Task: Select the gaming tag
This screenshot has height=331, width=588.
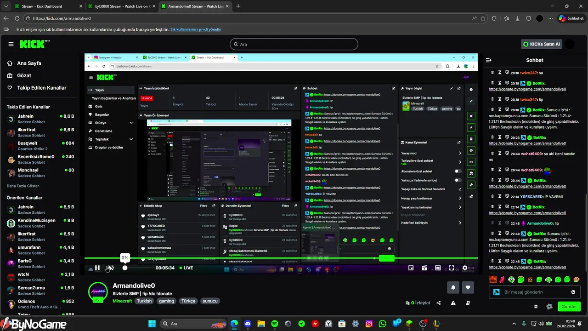Action: (x=167, y=301)
